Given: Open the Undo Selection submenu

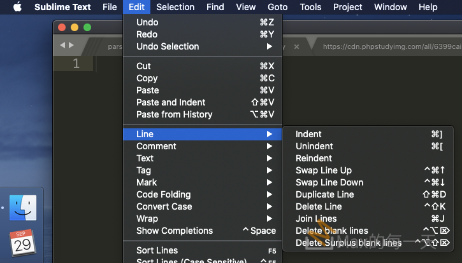Looking at the screenshot, I should pyautogui.click(x=168, y=46).
